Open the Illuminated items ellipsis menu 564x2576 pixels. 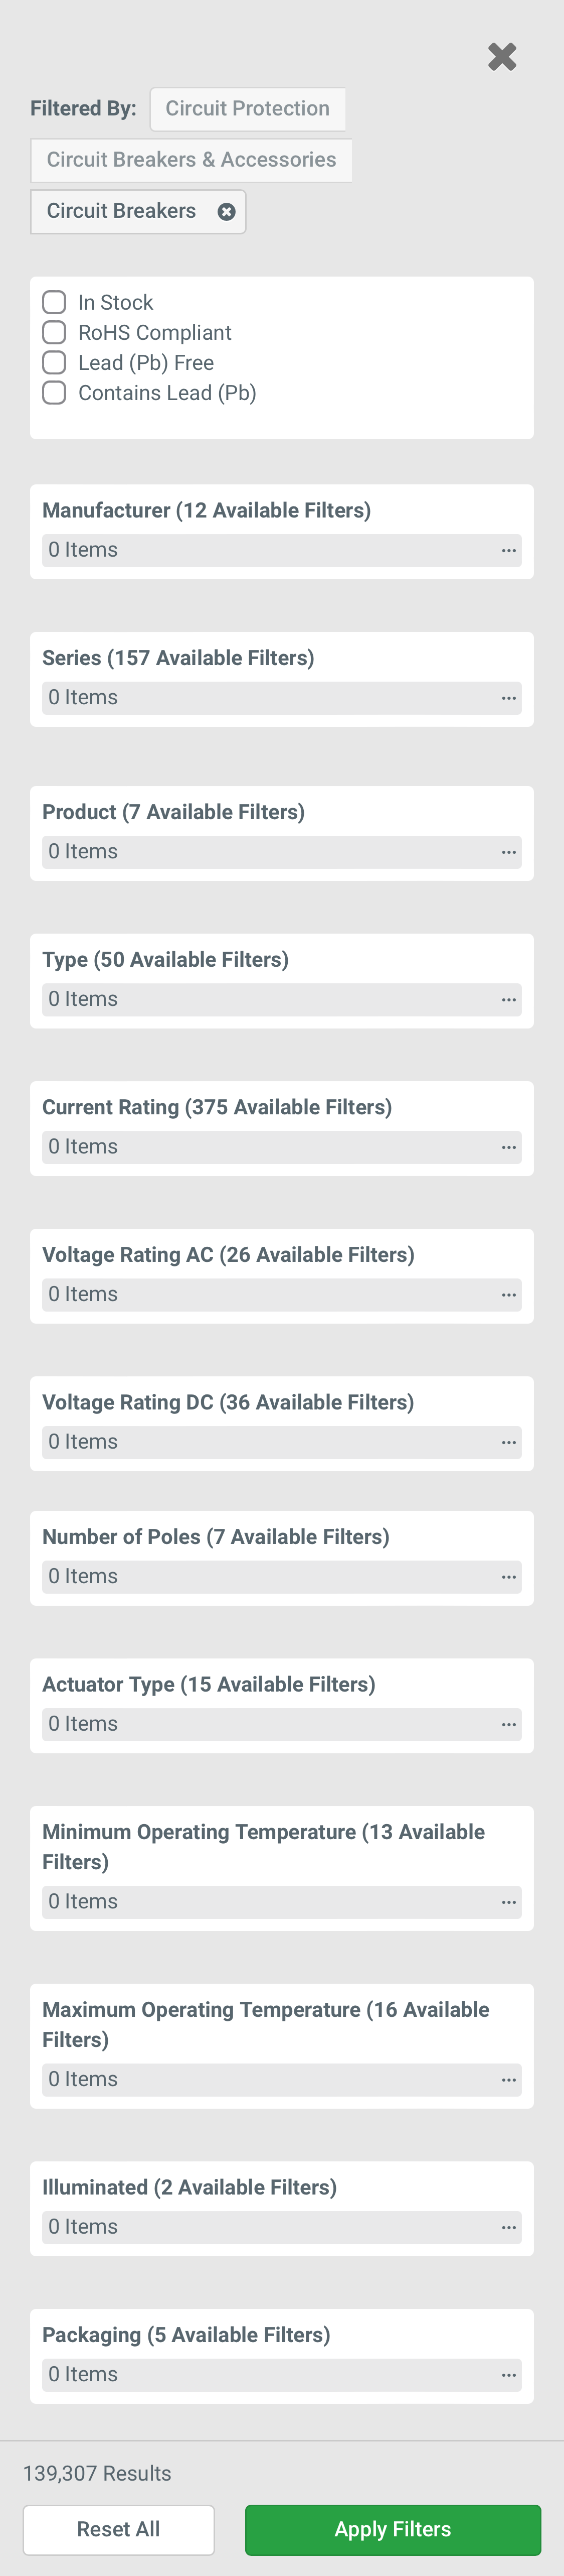pos(507,2226)
